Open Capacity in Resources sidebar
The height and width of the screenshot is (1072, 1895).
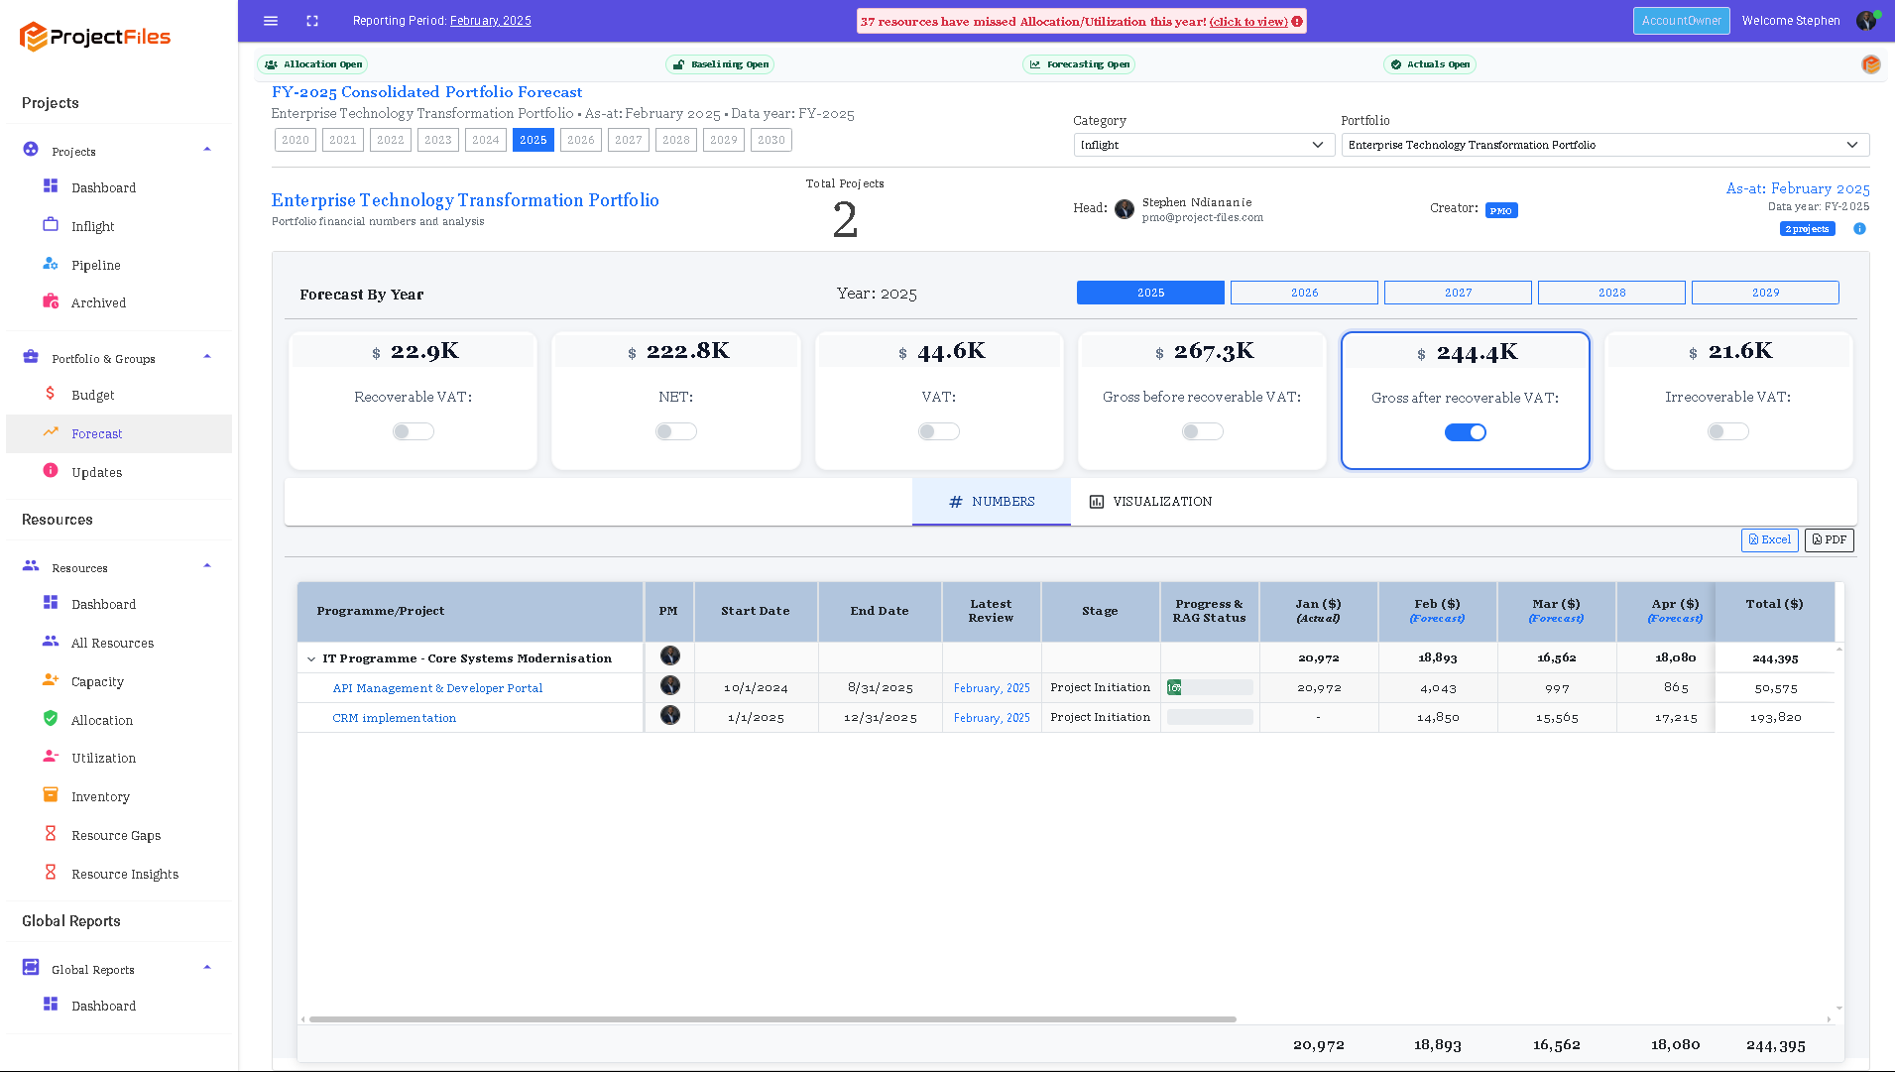coord(97,681)
